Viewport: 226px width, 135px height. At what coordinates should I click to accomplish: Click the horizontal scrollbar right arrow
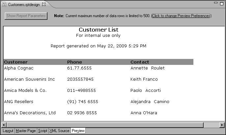click(x=222, y=125)
